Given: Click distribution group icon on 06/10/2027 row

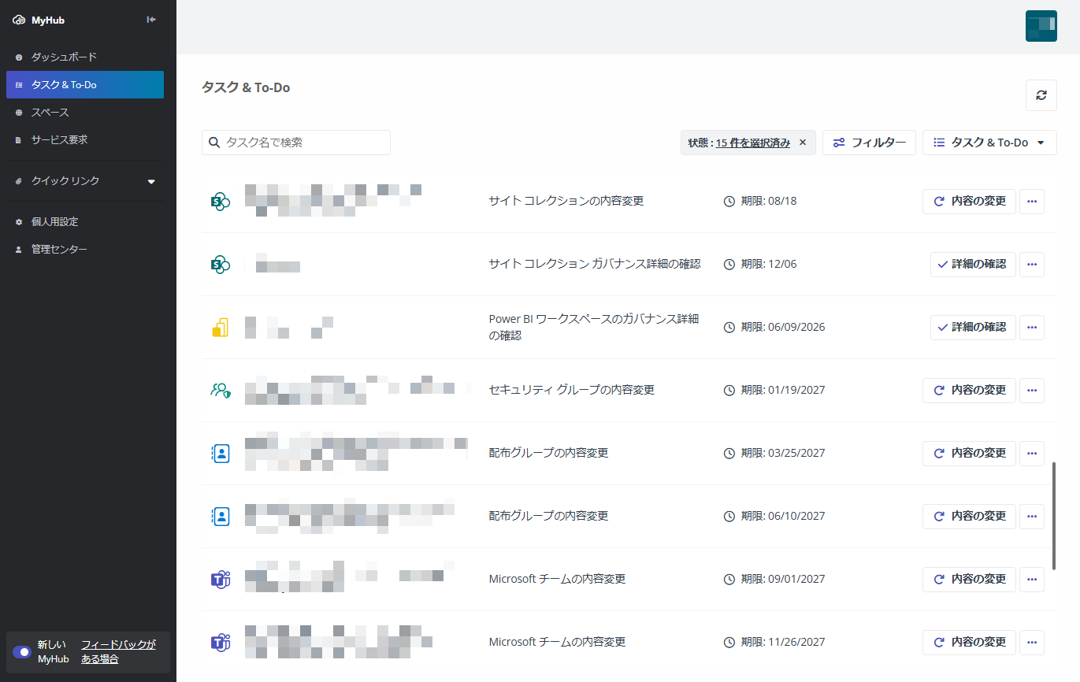Looking at the screenshot, I should pos(220,517).
